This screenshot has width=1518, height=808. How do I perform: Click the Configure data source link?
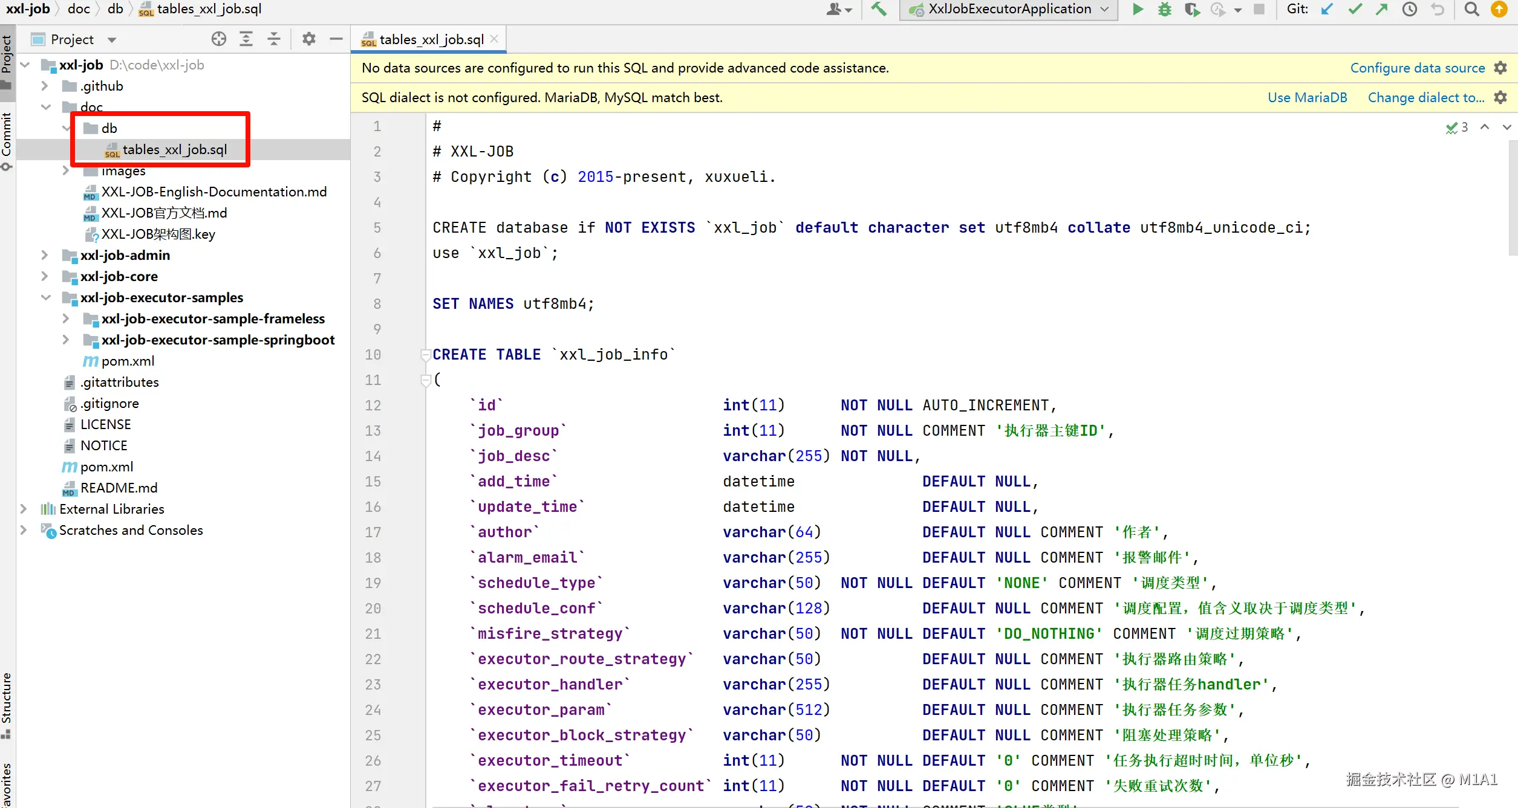(1417, 68)
